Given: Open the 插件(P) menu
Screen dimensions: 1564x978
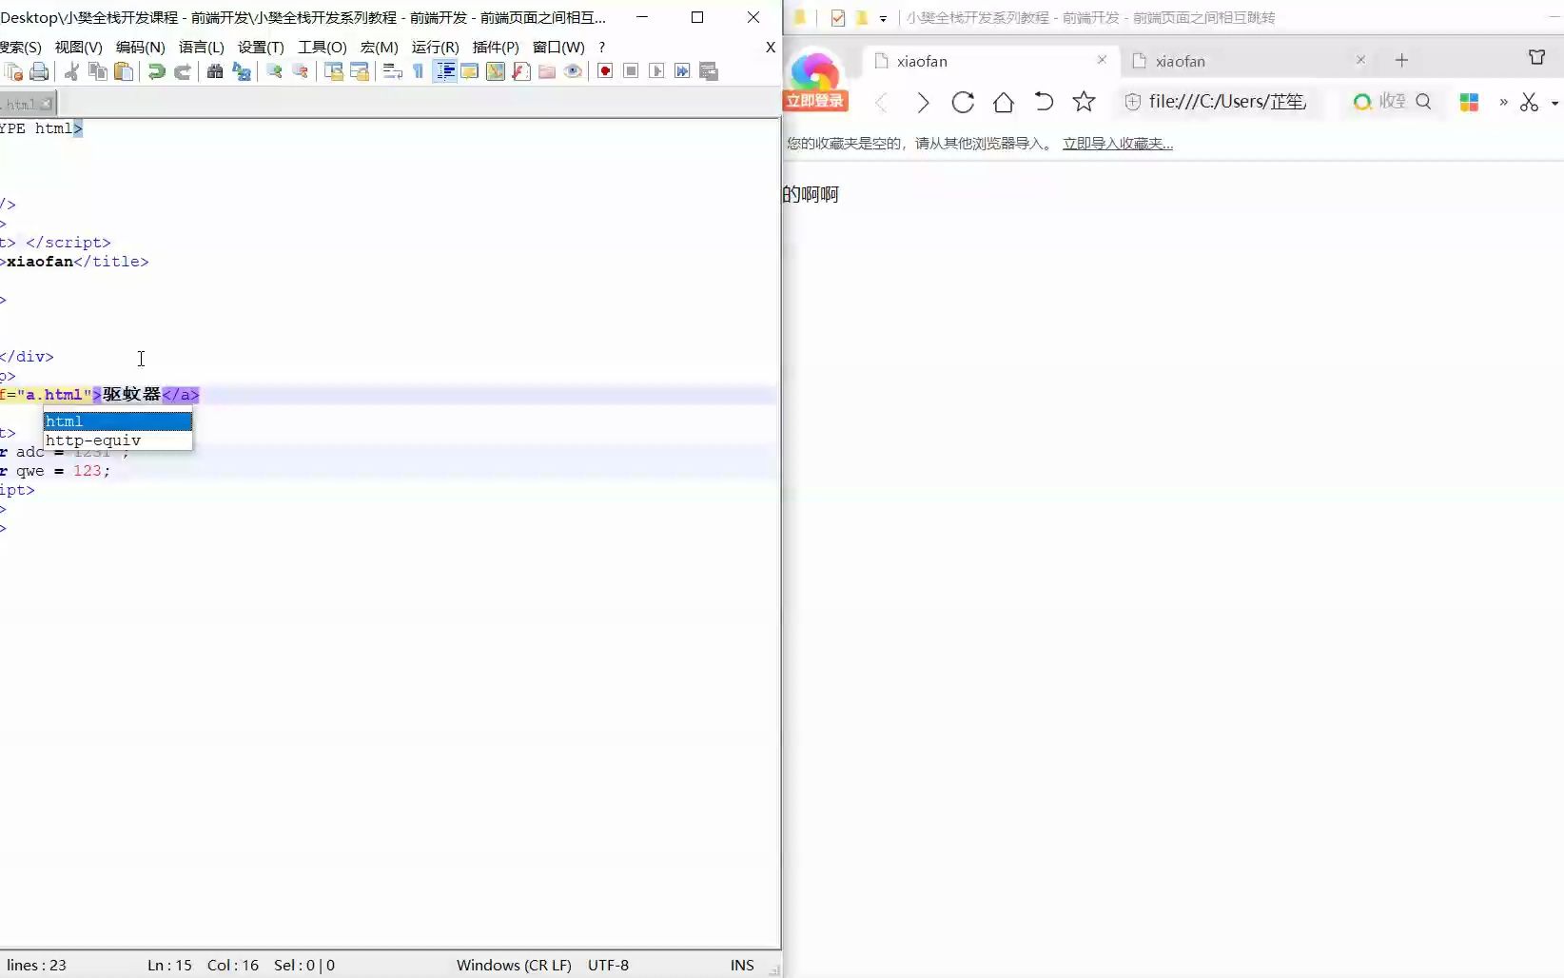Looking at the screenshot, I should 496,47.
